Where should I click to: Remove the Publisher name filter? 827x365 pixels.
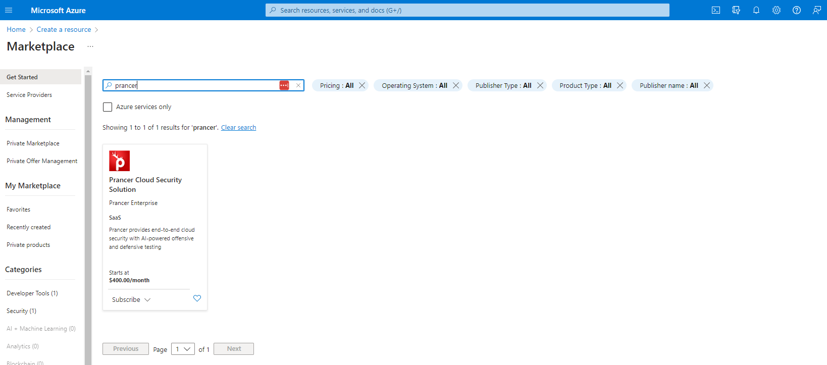[707, 85]
